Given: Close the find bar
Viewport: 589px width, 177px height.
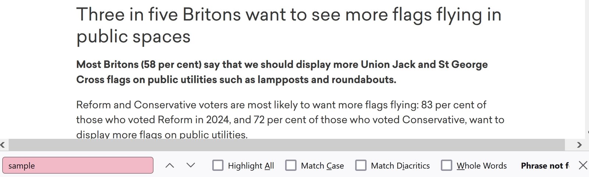Looking at the screenshot, I should (583, 165).
